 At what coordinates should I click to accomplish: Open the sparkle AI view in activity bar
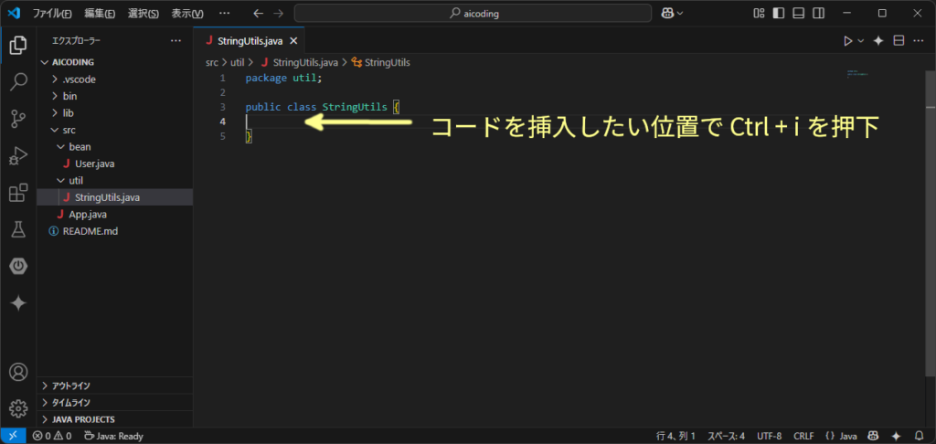[x=18, y=303]
